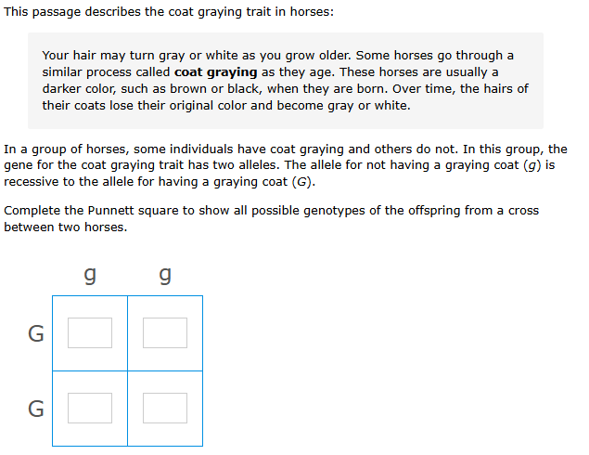Click the bold term coat graying in passage
Viewport: 589px width, 455px height.
pyautogui.click(x=215, y=72)
